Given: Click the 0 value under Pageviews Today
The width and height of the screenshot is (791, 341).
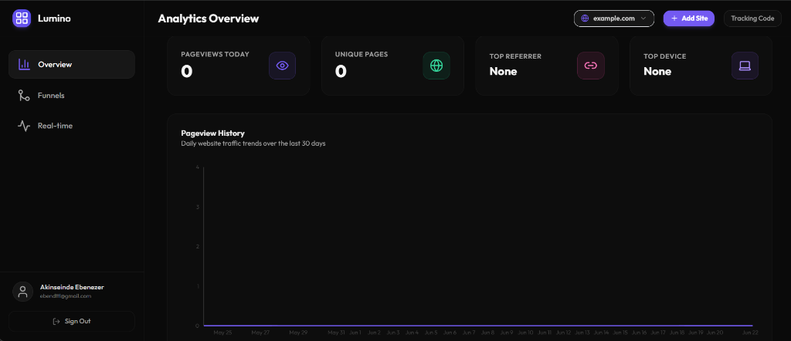Looking at the screenshot, I should [x=187, y=72].
